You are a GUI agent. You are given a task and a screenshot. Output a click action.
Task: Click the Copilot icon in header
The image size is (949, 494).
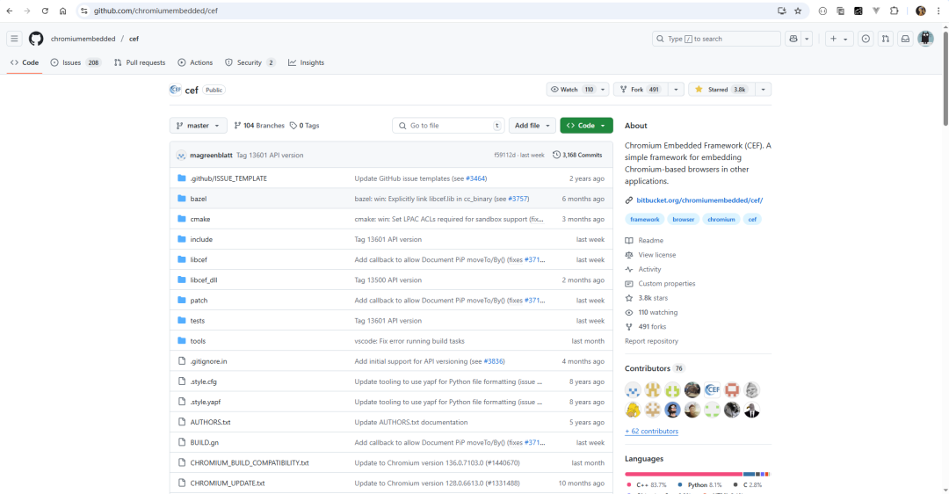pos(794,39)
